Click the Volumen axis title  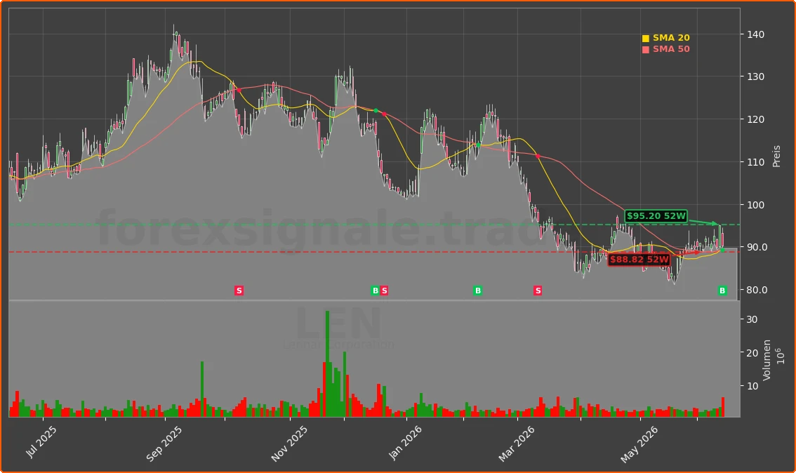coord(767,360)
